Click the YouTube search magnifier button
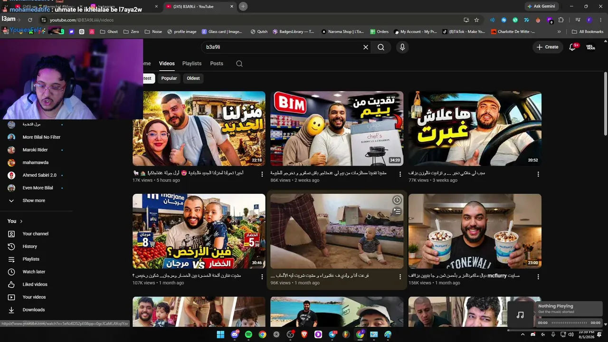Screen dimensions: 608x342 coord(381,47)
